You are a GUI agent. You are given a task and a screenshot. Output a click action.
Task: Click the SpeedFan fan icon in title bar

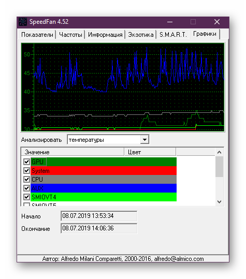[x=23, y=22]
